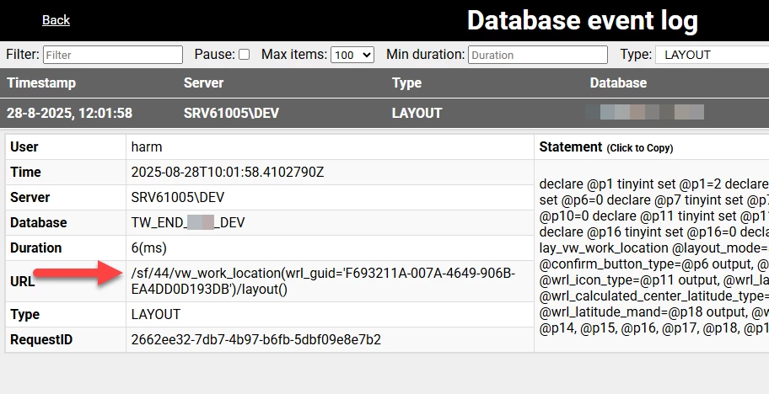Open the Max items dropdown

[352, 55]
